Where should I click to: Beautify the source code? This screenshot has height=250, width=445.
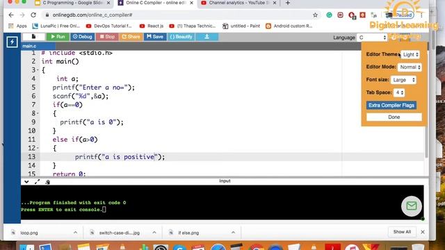point(181,37)
